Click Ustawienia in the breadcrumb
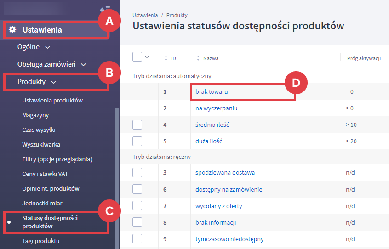Screen dimensions: 389x249 pyautogui.click(x=145, y=15)
